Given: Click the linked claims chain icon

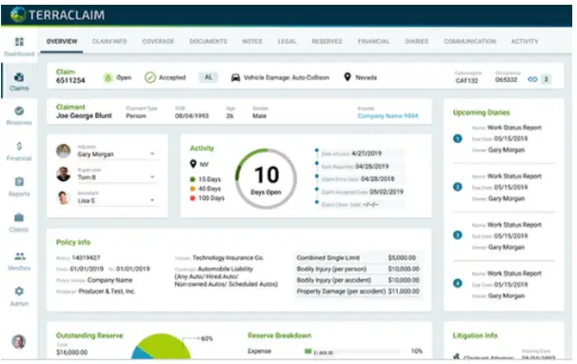Looking at the screenshot, I should click(x=532, y=79).
